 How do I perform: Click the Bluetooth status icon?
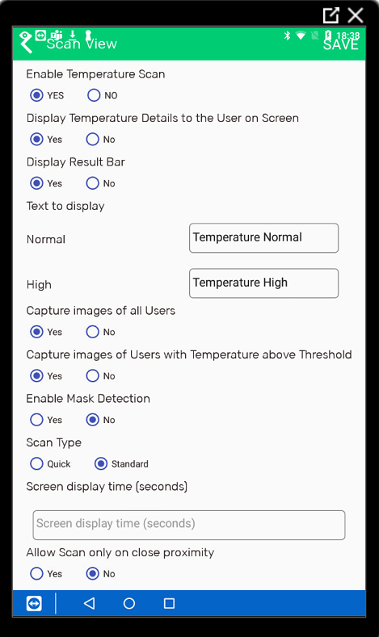point(287,36)
